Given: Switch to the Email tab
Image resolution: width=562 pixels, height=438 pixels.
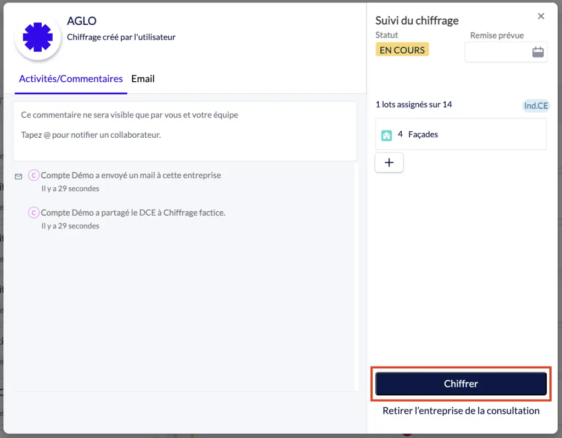Looking at the screenshot, I should [x=143, y=79].
